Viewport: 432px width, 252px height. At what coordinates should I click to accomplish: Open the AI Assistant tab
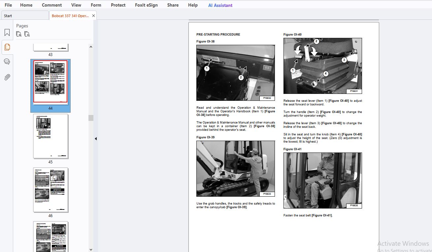pos(220,5)
